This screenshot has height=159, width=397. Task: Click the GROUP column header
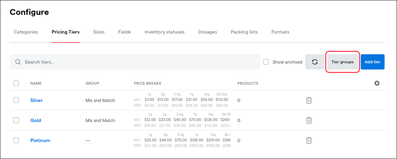[93, 83]
